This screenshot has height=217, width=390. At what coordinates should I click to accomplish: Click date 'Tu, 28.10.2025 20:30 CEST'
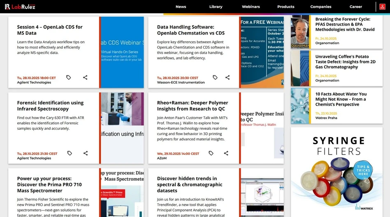[178, 78]
